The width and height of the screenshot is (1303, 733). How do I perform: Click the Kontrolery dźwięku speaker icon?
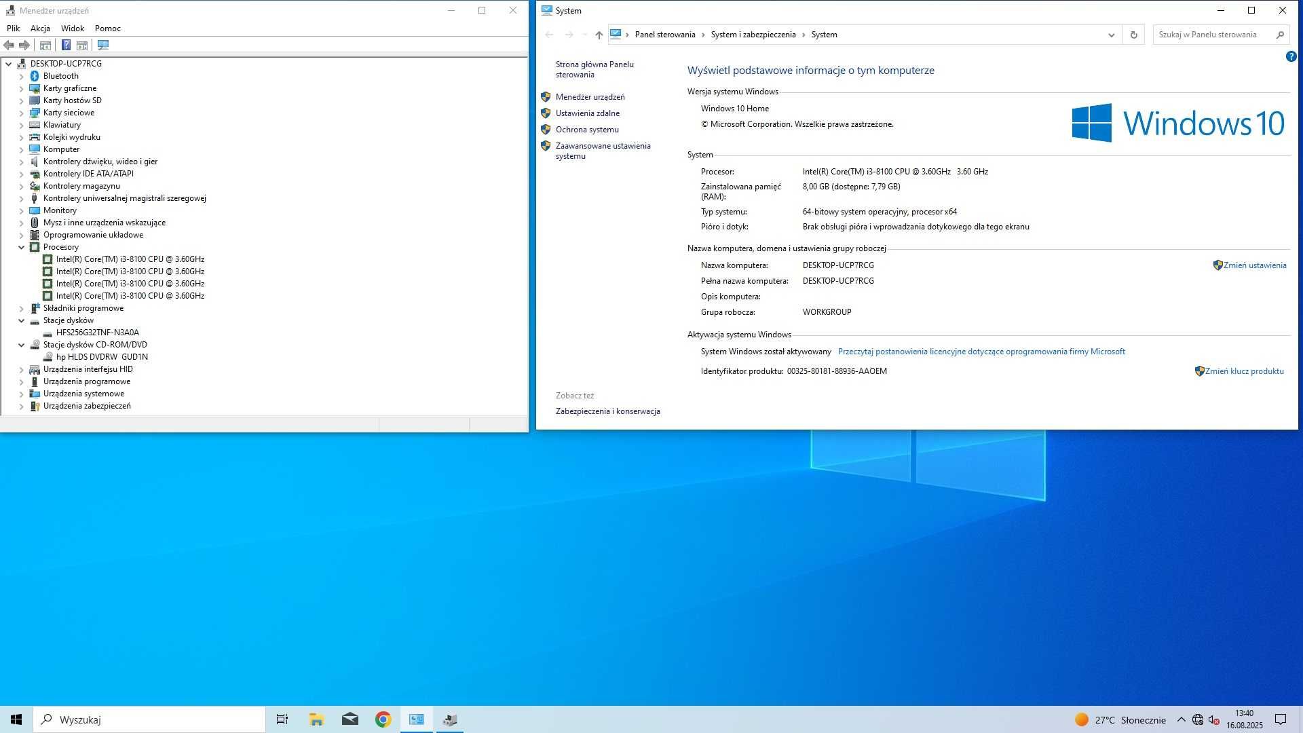point(35,162)
